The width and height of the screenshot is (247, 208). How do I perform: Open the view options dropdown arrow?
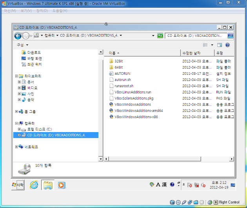click(x=212, y=45)
